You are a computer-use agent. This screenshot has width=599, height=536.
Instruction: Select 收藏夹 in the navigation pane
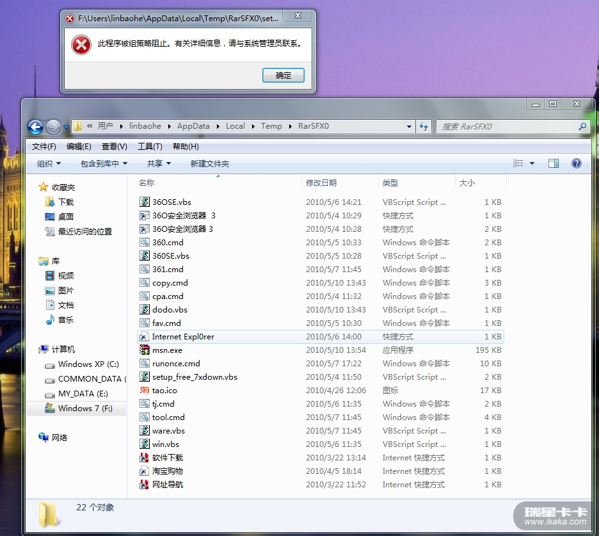pos(63,188)
